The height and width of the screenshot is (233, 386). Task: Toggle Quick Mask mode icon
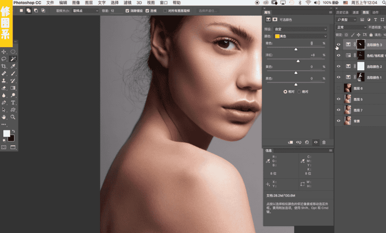[x=4, y=147]
